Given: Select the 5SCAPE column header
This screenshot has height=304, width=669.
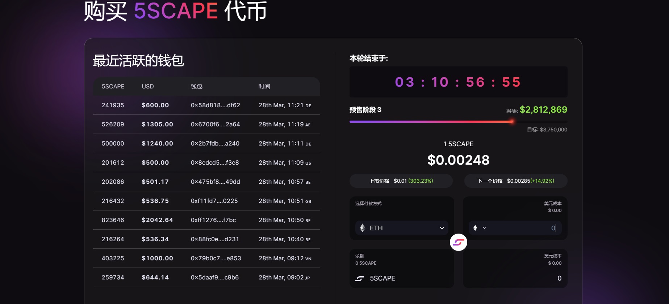Looking at the screenshot, I should pyautogui.click(x=113, y=87).
